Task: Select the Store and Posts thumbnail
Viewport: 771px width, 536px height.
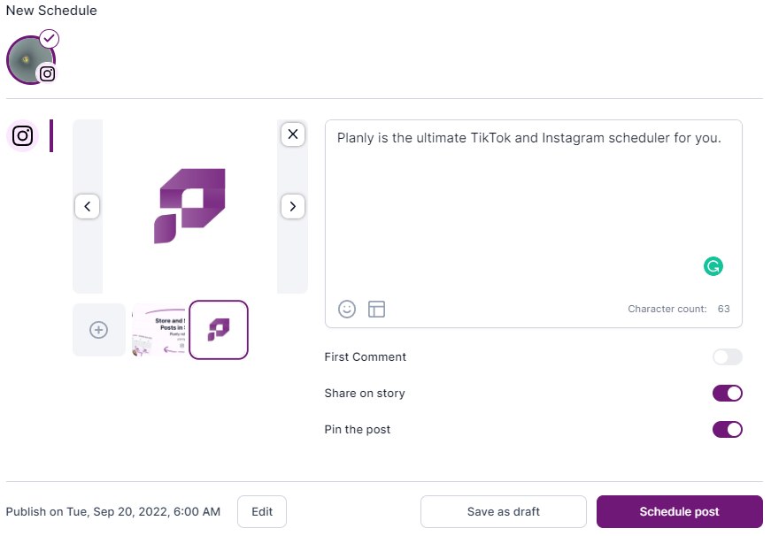Action: 158,330
